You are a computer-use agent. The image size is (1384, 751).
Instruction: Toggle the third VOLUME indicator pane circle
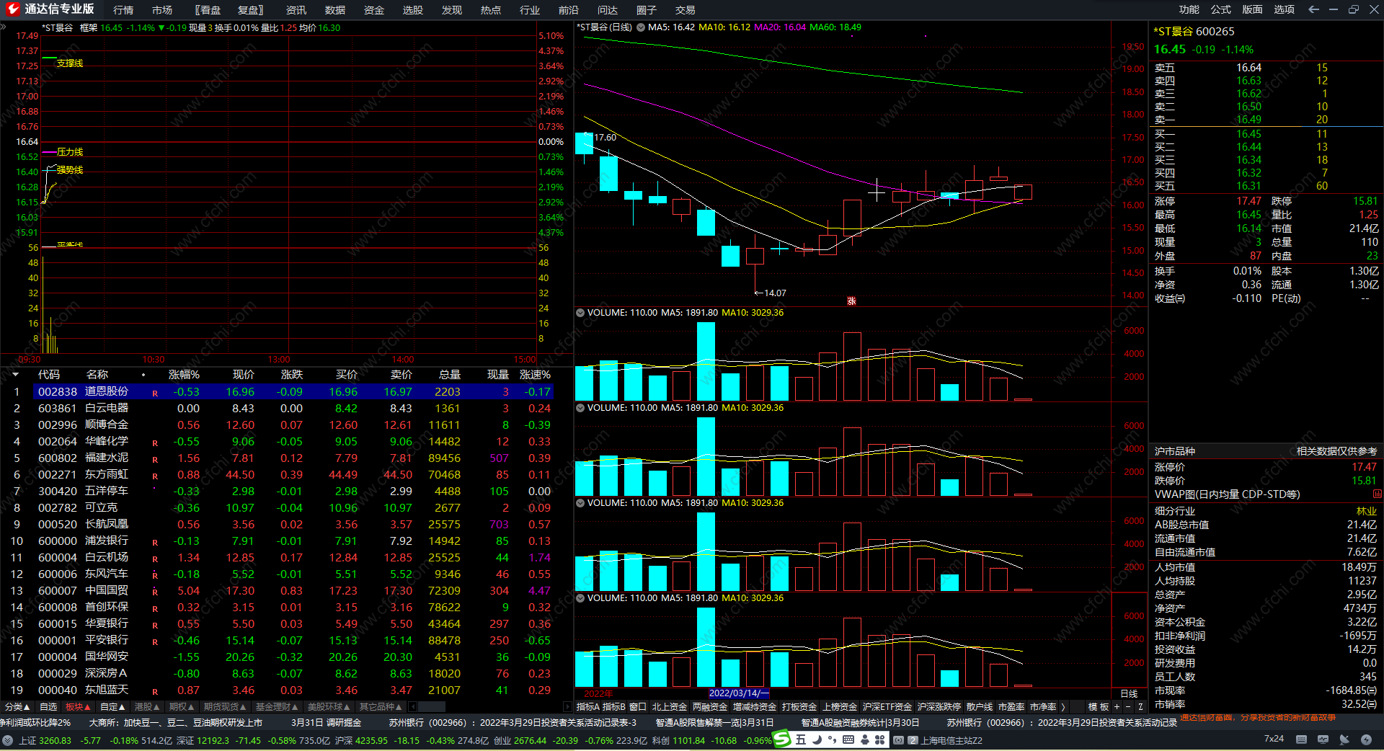coord(580,503)
